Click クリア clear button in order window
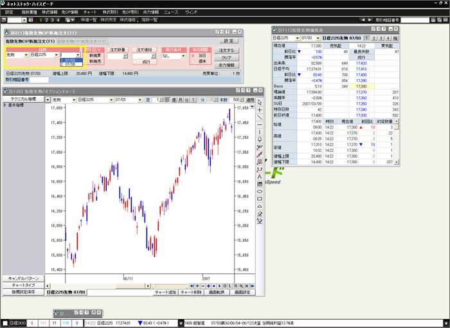The width and height of the screenshot is (450, 328). 226,58
